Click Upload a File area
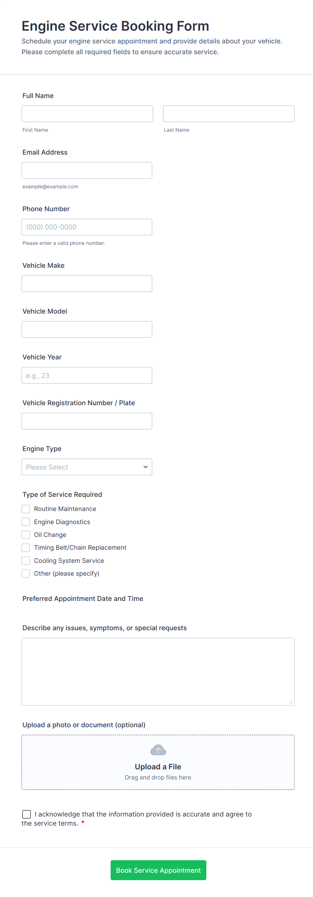Viewport: 313px width, 897px height. [158, 766]
